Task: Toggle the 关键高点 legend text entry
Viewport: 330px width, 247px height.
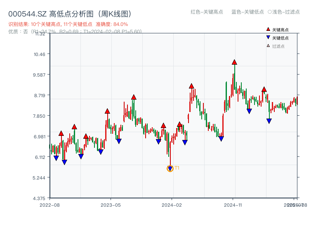Action: (280, 30)
